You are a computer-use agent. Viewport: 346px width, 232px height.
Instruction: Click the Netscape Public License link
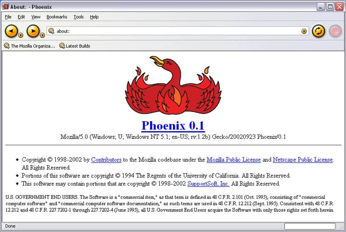point(302,160)
